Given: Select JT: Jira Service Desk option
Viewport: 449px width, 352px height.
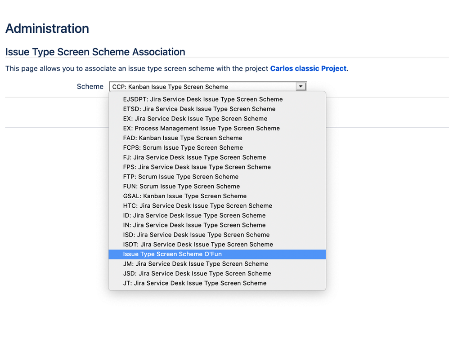Looking at the screenshot, I should pos(217,283).
